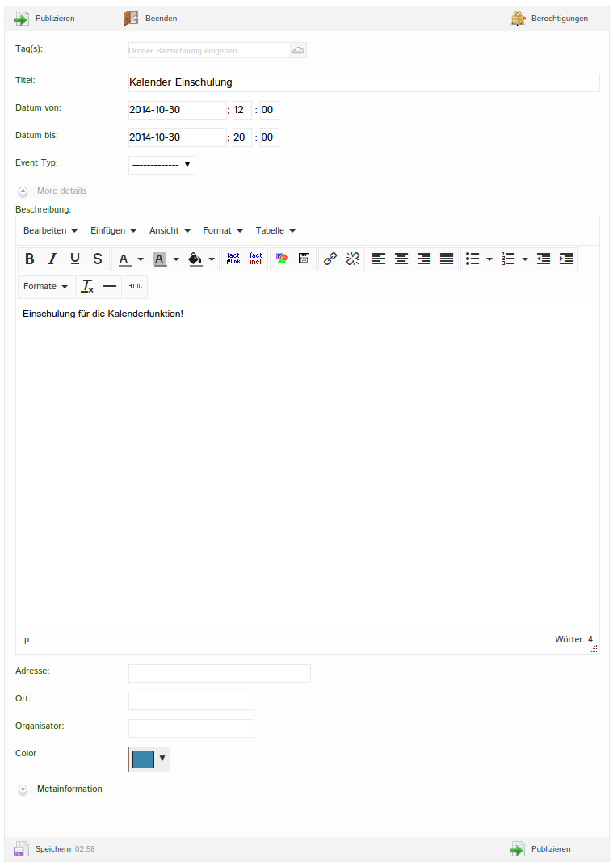This screenshot has height=867, width=613.
Task: Click the Tag(s) input field
Action: [x=209, y=50]
